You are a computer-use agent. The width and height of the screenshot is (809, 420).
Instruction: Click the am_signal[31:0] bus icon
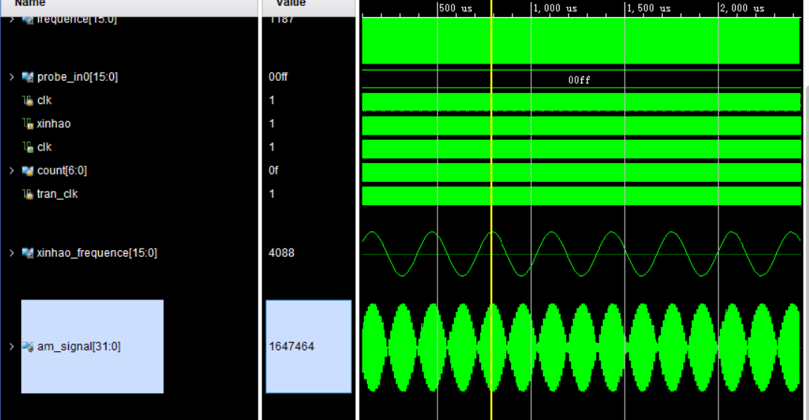(28, 346)
